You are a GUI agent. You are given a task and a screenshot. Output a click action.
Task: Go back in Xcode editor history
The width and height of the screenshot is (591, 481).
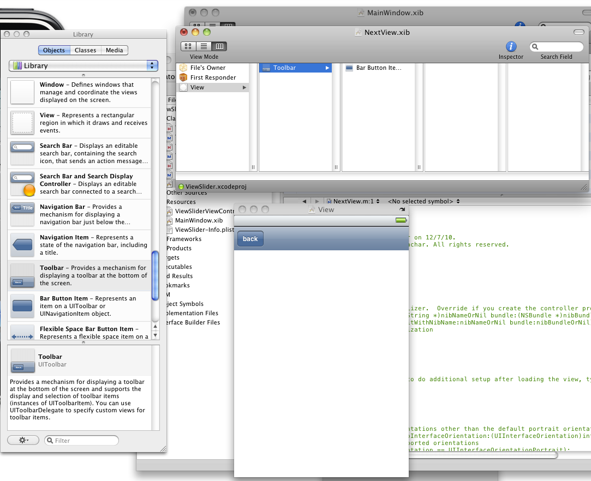(x=304, y=201)
